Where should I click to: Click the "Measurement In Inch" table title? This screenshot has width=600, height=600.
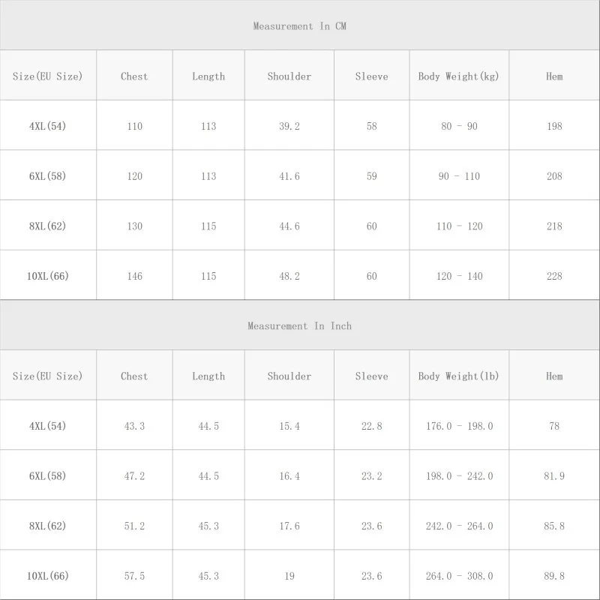(x=299, y=326)
